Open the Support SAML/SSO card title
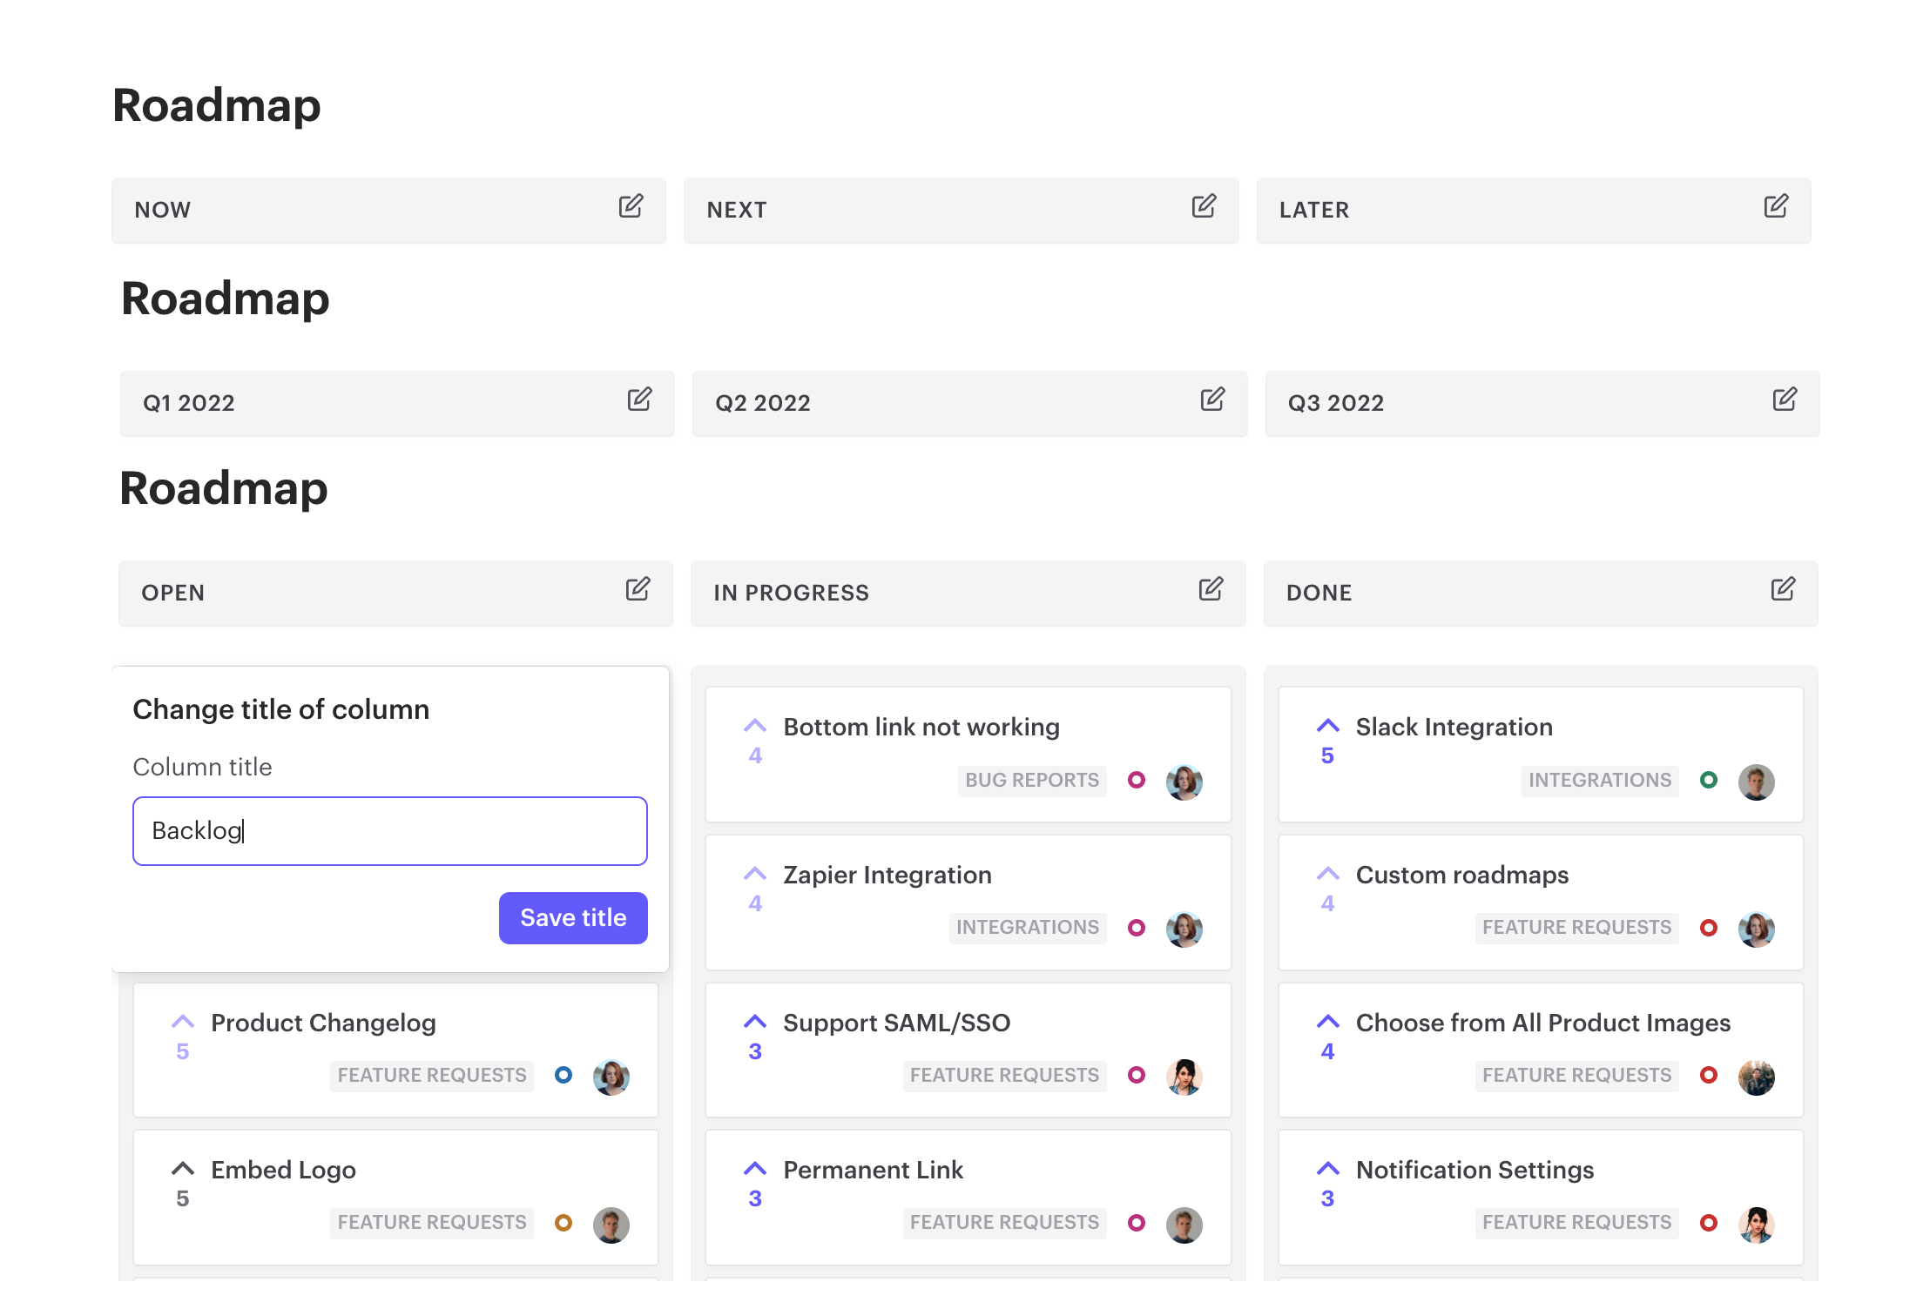Image resolution: width=1930 pixels, height=1302 pixels. (896, 1023)
